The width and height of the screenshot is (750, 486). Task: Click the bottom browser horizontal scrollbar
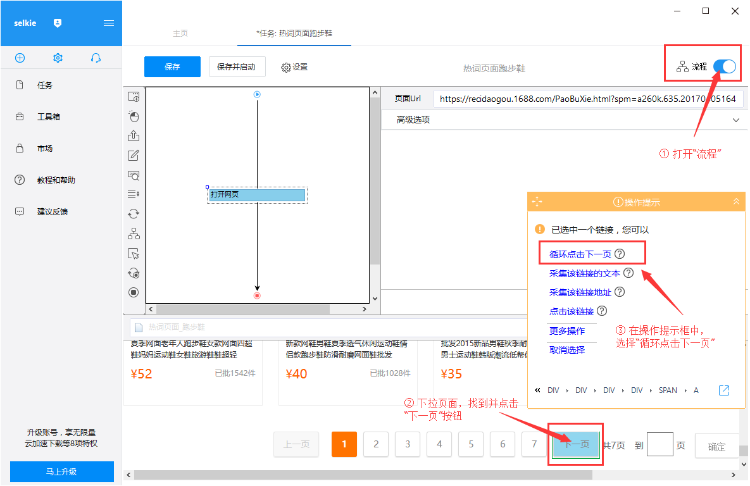(x=363, y=475)
